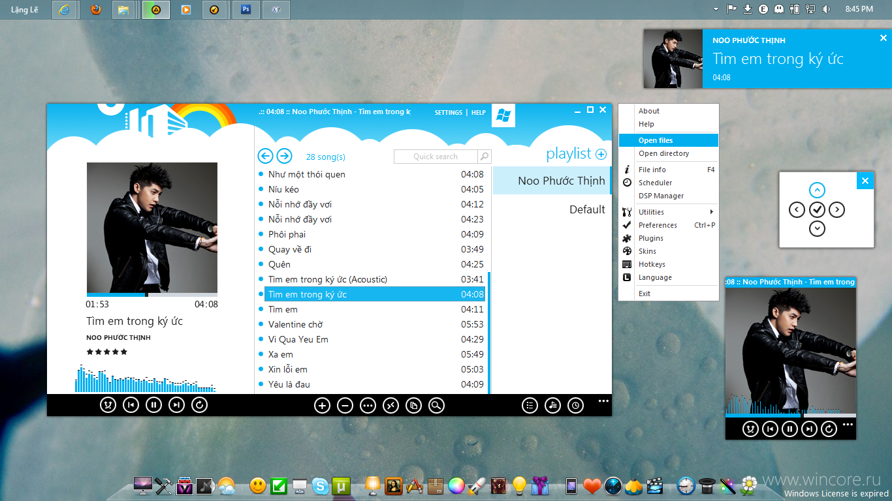Open Language from the menu
Image resolution: width=892 pixels, height=501 pixels.
pos(669,277)
